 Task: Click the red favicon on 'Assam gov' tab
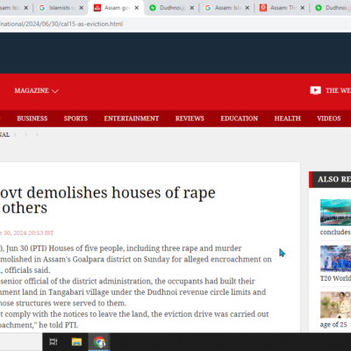tap(97, 8)
